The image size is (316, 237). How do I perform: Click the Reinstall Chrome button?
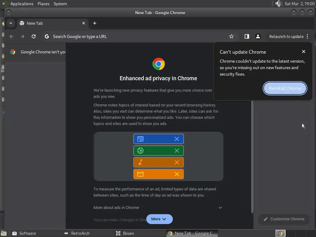(285, 88)
